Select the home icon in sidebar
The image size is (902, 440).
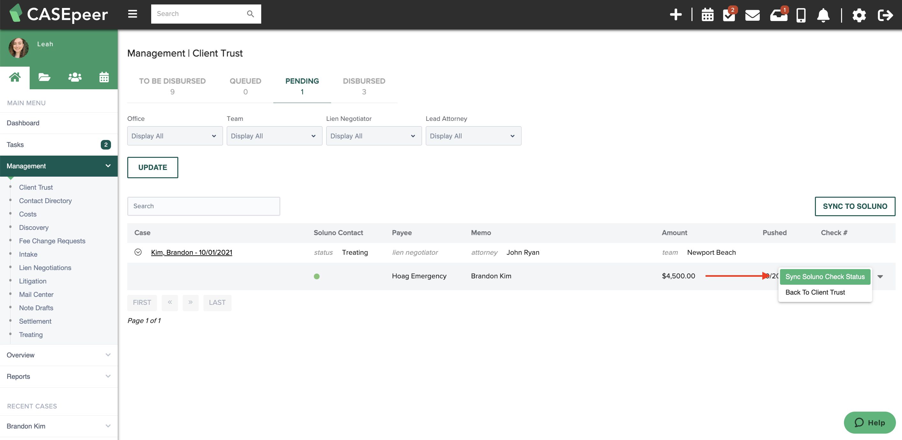pos(15,77)
